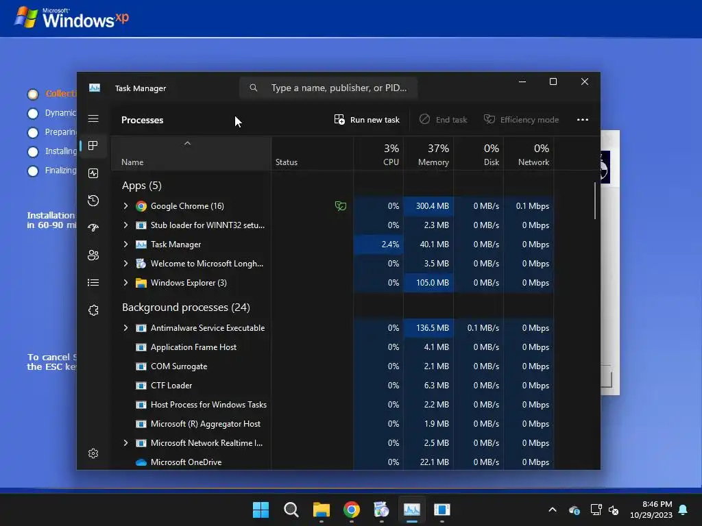Click the Microsoft OneDrive cloud icon in list
Viewport: 702px width, 526px height.
click(x=141, y=462)
